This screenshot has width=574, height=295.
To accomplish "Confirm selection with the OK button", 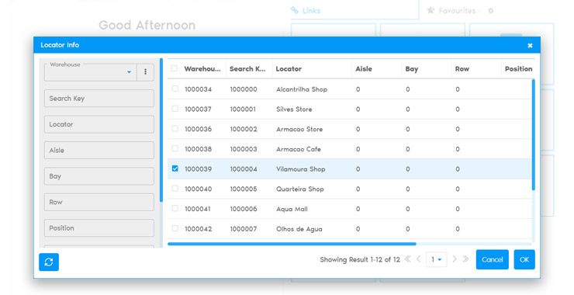I will [x=524, y=259].
